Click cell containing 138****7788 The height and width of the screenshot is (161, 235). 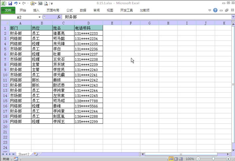(x=88, y=101)
